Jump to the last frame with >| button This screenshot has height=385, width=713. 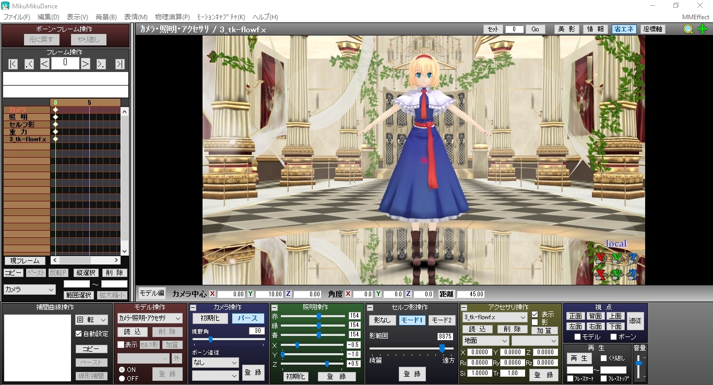point(120,64)
